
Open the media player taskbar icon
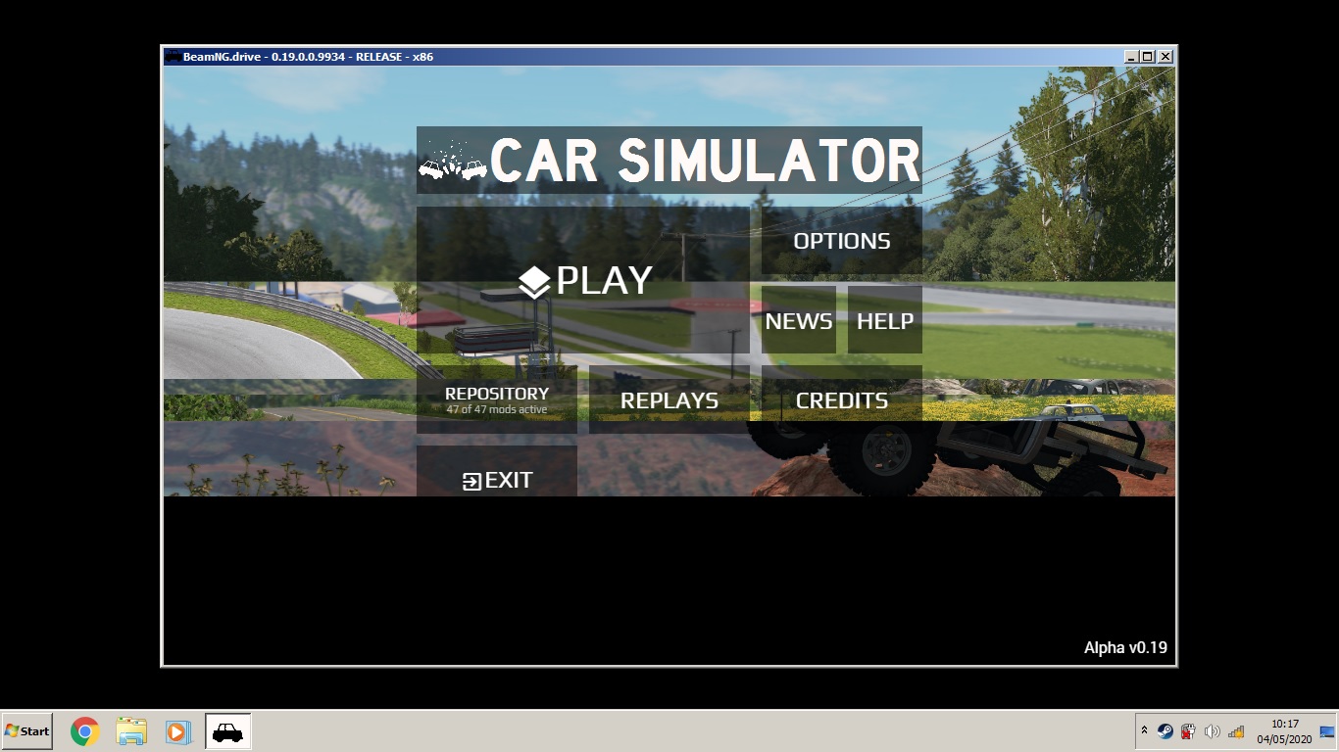click(x=177, y=731)
